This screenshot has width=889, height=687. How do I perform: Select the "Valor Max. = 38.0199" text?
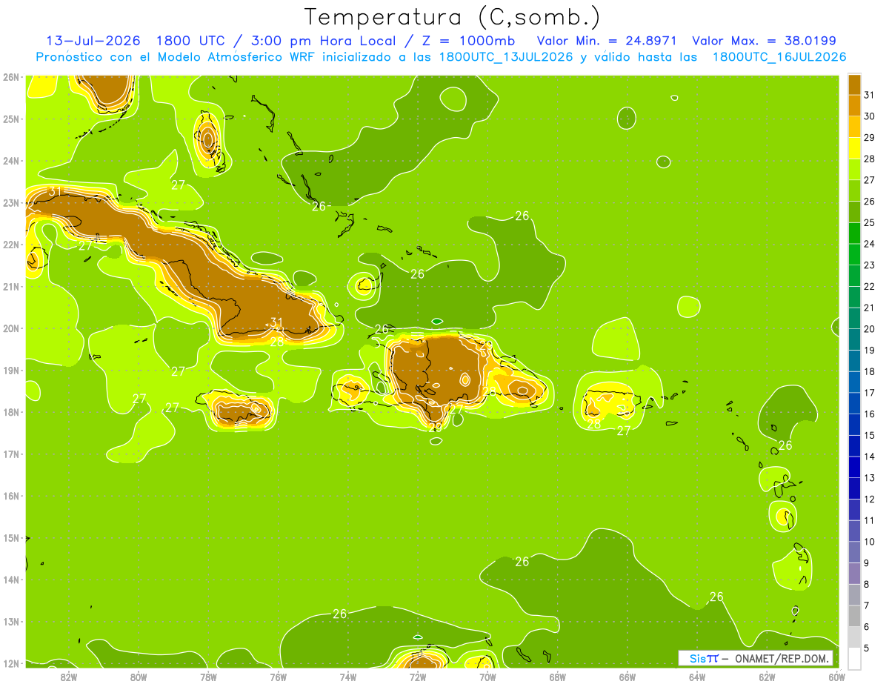point(763,41)
